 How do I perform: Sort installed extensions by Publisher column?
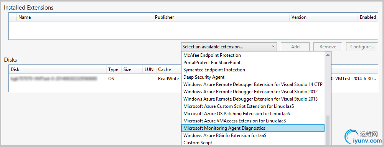coord(221,17)
